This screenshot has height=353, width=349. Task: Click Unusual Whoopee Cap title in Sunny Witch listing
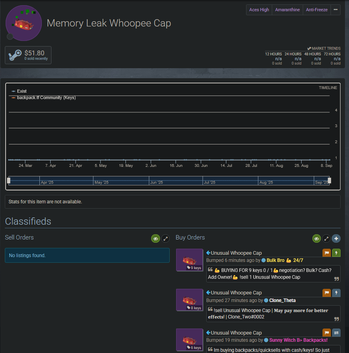point(236,333)
